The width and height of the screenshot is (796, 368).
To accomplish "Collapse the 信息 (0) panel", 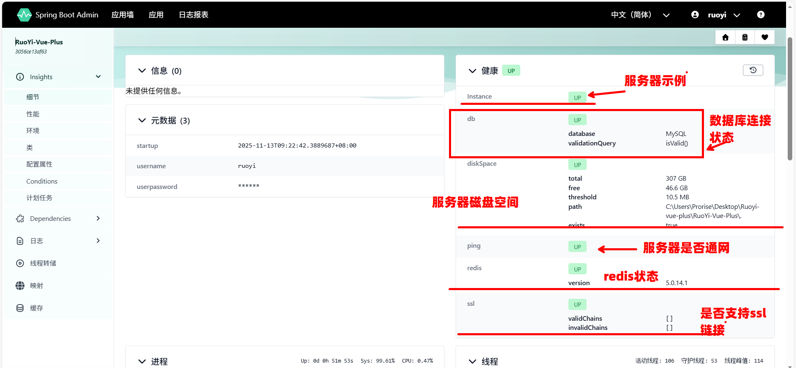I will point(142,71).
